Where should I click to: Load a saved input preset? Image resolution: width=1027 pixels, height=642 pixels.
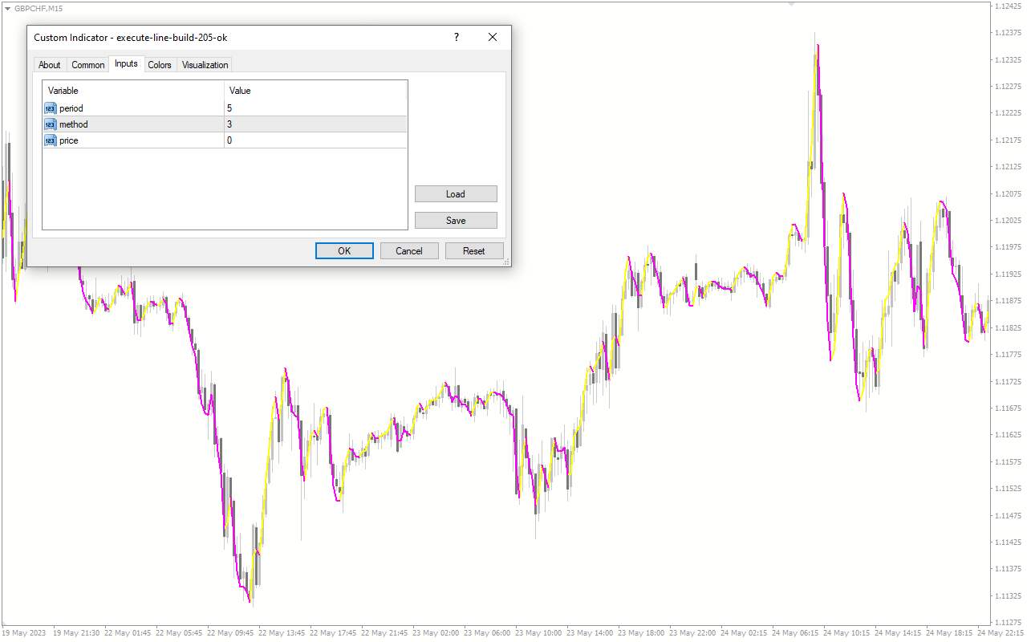click(x=456, y=194)
